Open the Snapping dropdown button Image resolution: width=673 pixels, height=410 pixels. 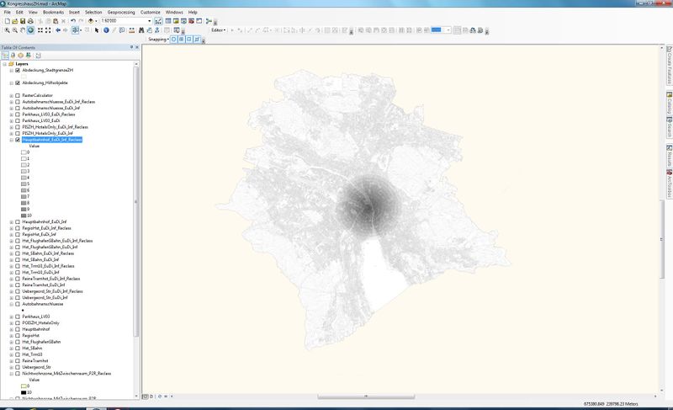(159, 40)
